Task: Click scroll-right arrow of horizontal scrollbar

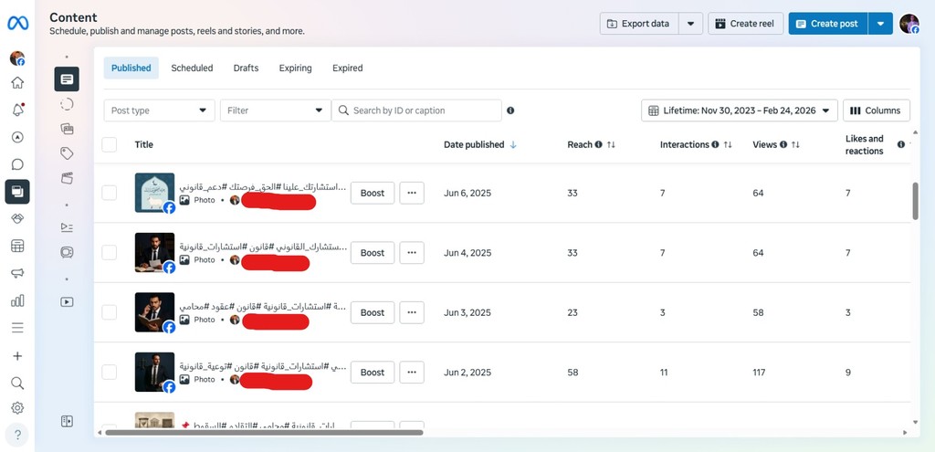Action: tap(905, 432)
